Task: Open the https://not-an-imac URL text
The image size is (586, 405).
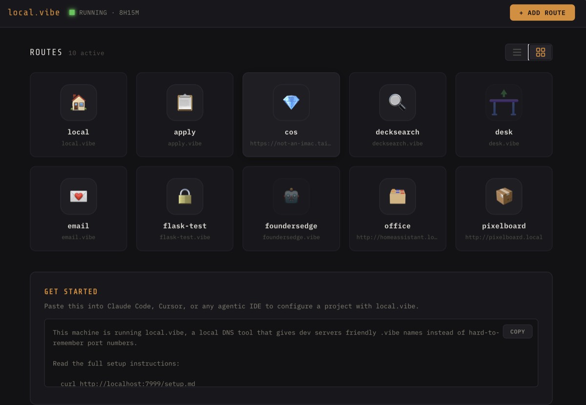Action: (291, 143)
